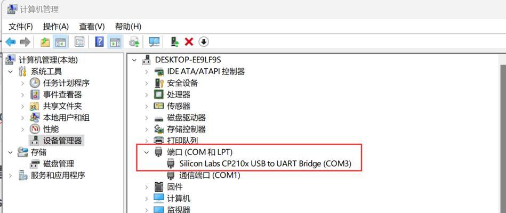Viewport: 506px width, 213px height.
Task: Collapse the 端口 (COM 和 LPT) node
Action: 147,152
